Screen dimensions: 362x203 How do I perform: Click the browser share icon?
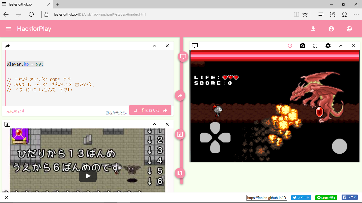[x=345, y=14]
